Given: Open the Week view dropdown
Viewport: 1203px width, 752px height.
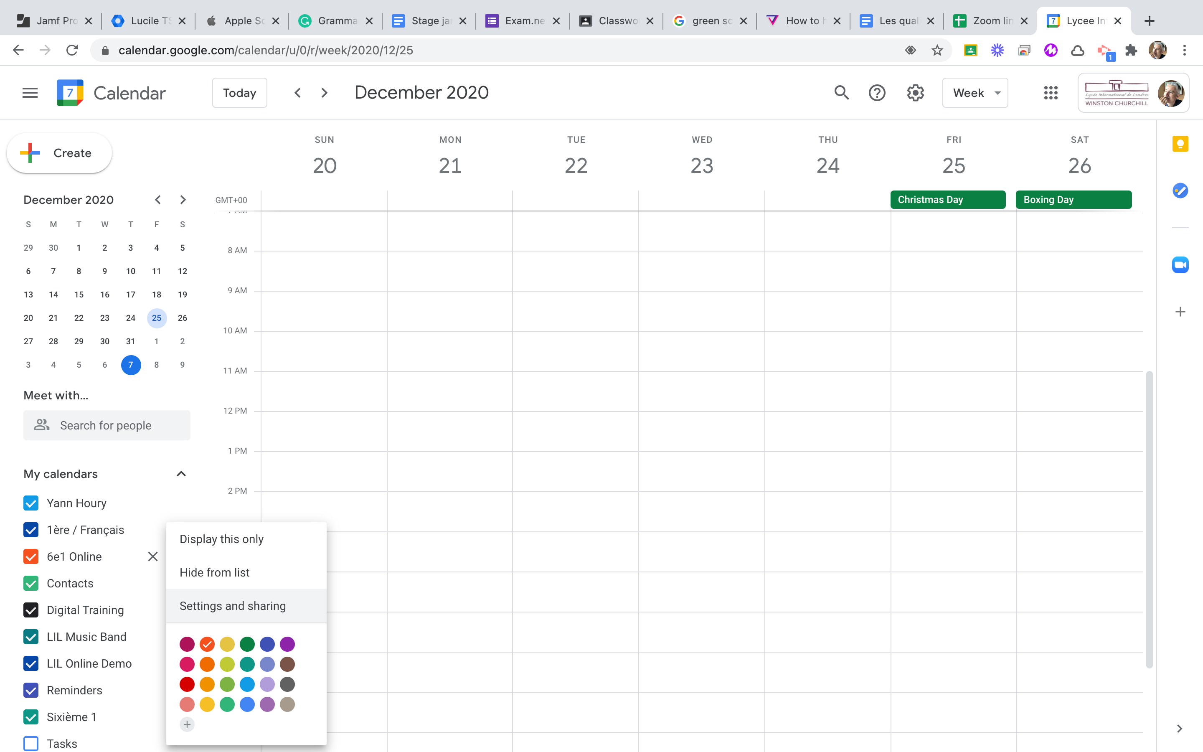Looking at the screenshot, I should click(975, 92).
